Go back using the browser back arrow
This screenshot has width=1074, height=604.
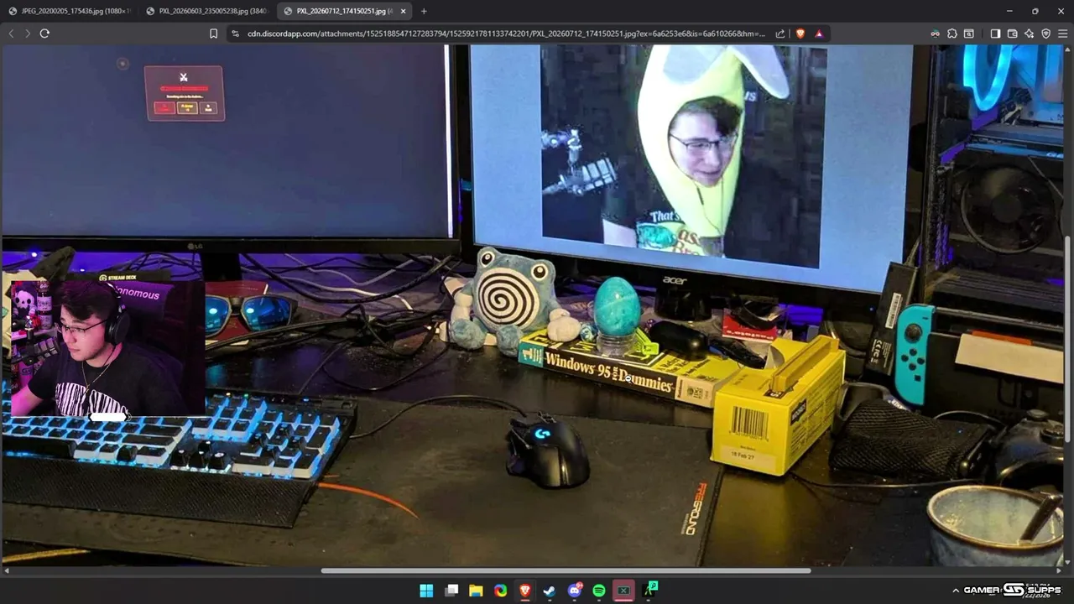(x=11, y=34)
